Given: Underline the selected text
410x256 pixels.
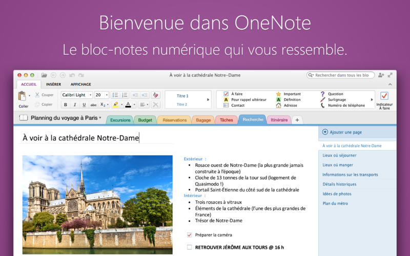Looking at the screenshot, I should tap(84, 105).
